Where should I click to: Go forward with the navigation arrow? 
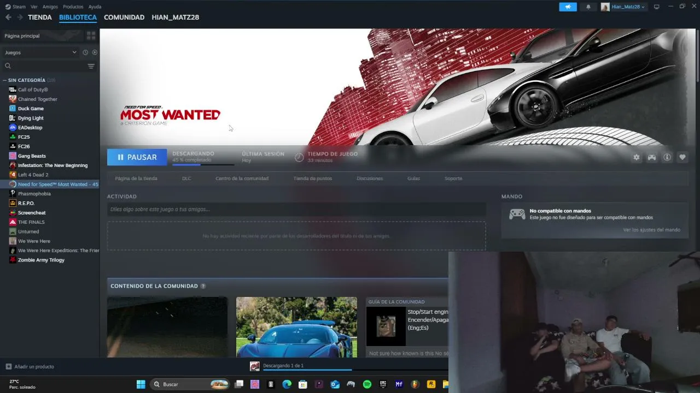click(x=20, y=17)
